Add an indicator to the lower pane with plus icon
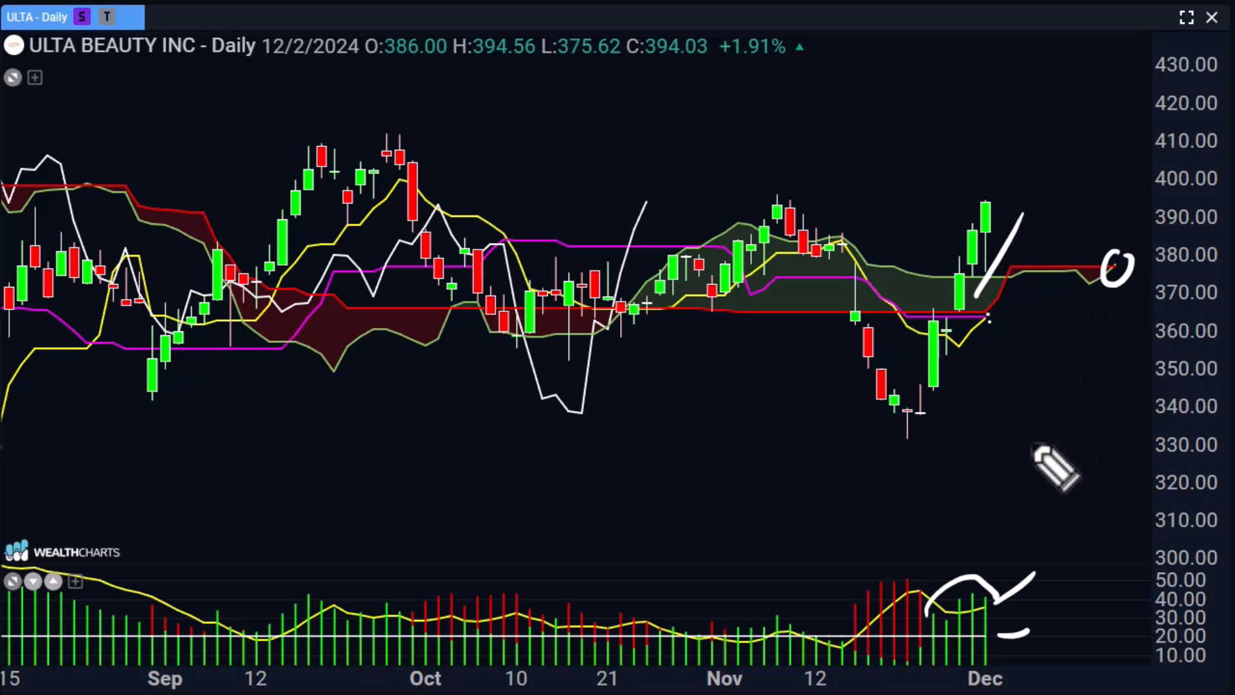The image size is (1235, 695). (75, 582)
